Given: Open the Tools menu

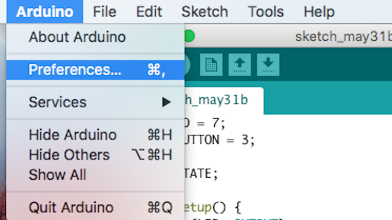Looking at the screenshot, I should tap(266, 11).
